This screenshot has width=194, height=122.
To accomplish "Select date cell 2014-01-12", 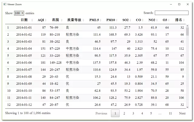I will click(x=24, y=105).
